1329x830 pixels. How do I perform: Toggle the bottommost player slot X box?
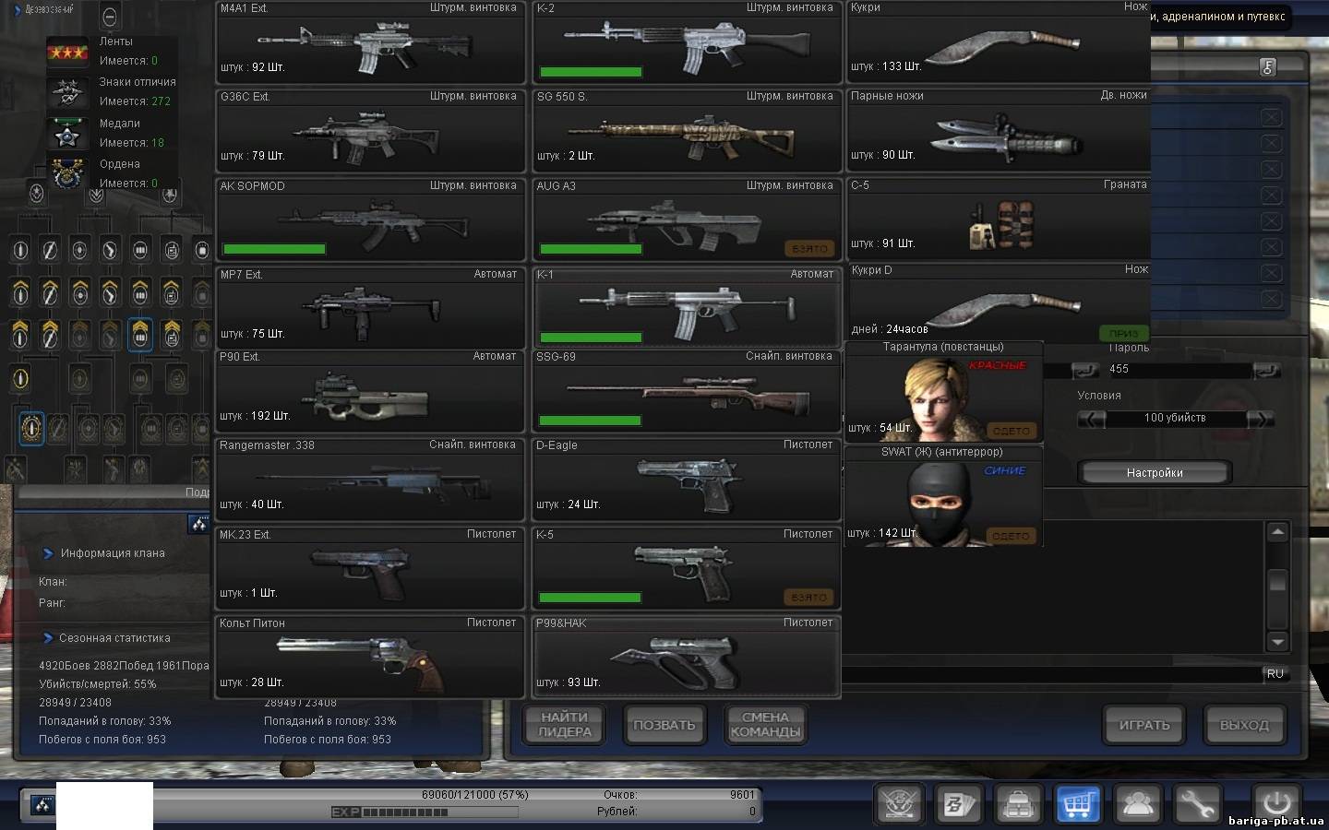1271,299
